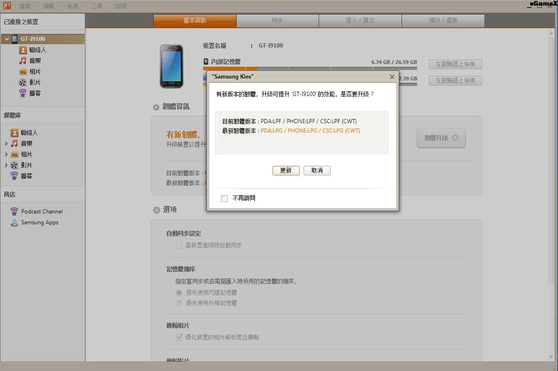This screenshot has height=371, width=558.
Task: Click the Kies logo icon in the menu bar
Action: coord(7,6)
